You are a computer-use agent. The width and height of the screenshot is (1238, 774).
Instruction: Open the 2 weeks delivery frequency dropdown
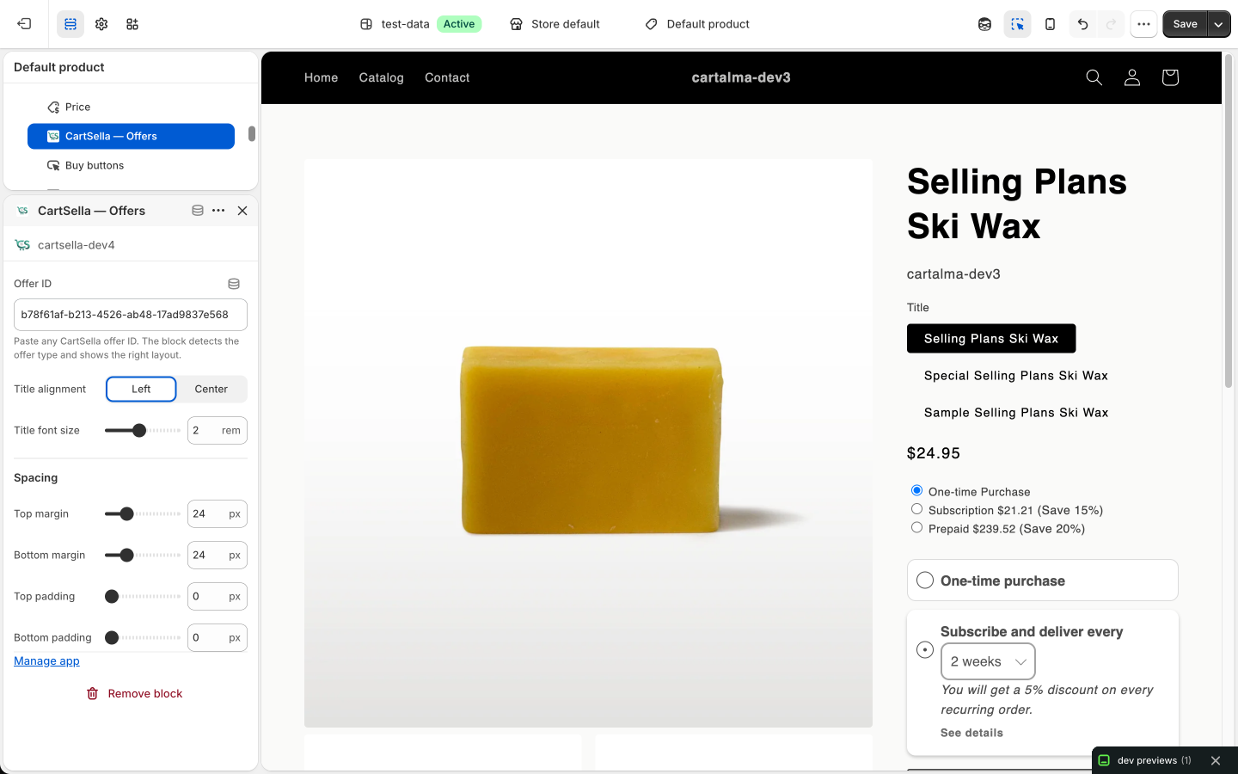pyautogui.click(x=988, y=661)
